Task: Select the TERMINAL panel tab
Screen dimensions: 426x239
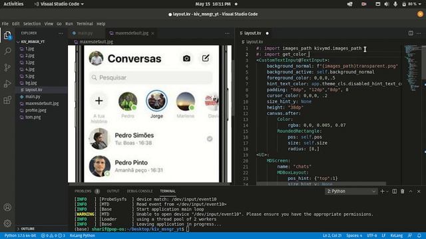Action: point(168,191)
